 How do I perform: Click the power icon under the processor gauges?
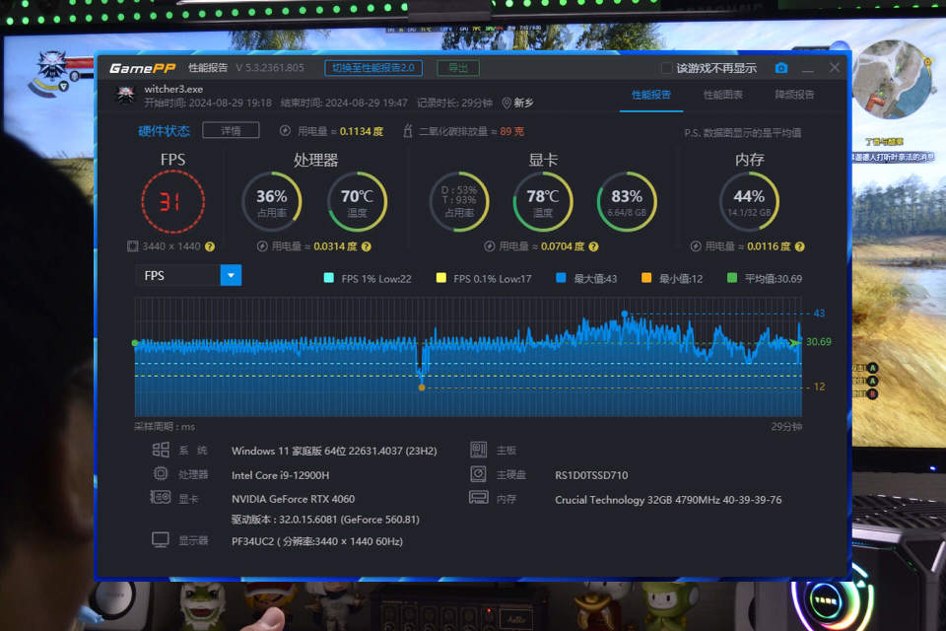pos(262,246)
